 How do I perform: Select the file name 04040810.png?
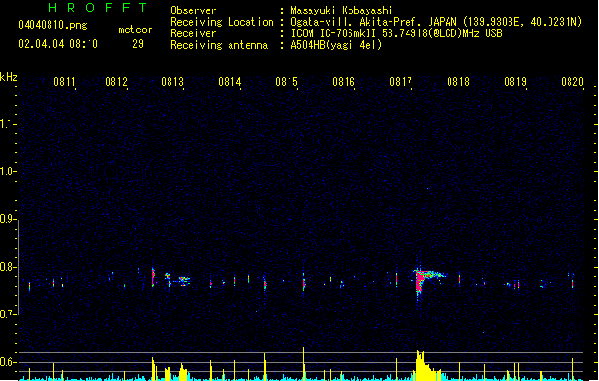click(52, 25)
